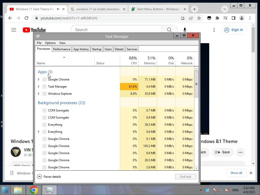Open File Explorer from the taskbar
Screen dimensions: 260x195
pyautogui.click(x=18, y=190)
